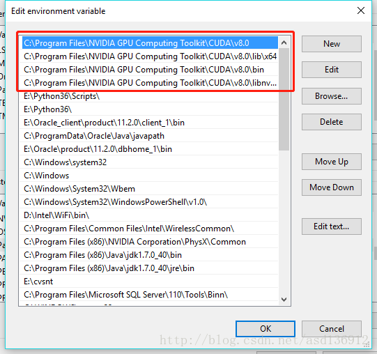This screenshot has width=377, height=354.
Task: Select the CUDA\v8.0\libnv... entry
Action: pos(150,83)
